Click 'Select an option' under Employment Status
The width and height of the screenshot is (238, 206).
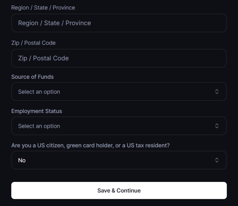(x=39, y=126)
